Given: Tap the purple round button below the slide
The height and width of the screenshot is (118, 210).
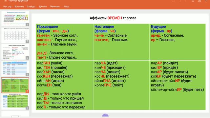Looking at the screenshot, I should [x=105, y=115].
